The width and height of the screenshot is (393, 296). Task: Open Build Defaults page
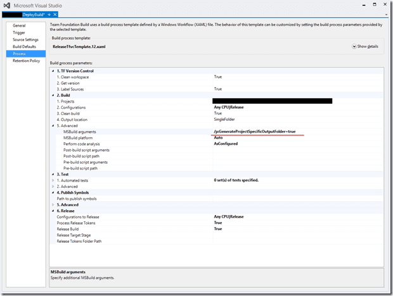click(24, 47)
